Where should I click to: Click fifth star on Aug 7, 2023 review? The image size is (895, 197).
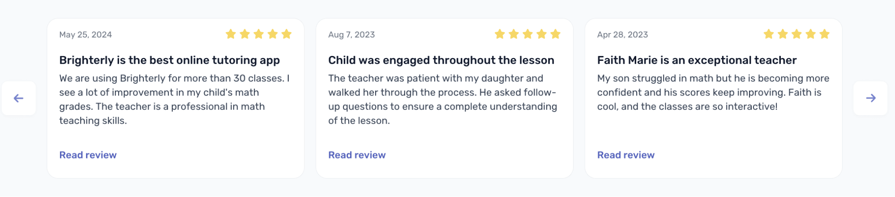point(556,34)
